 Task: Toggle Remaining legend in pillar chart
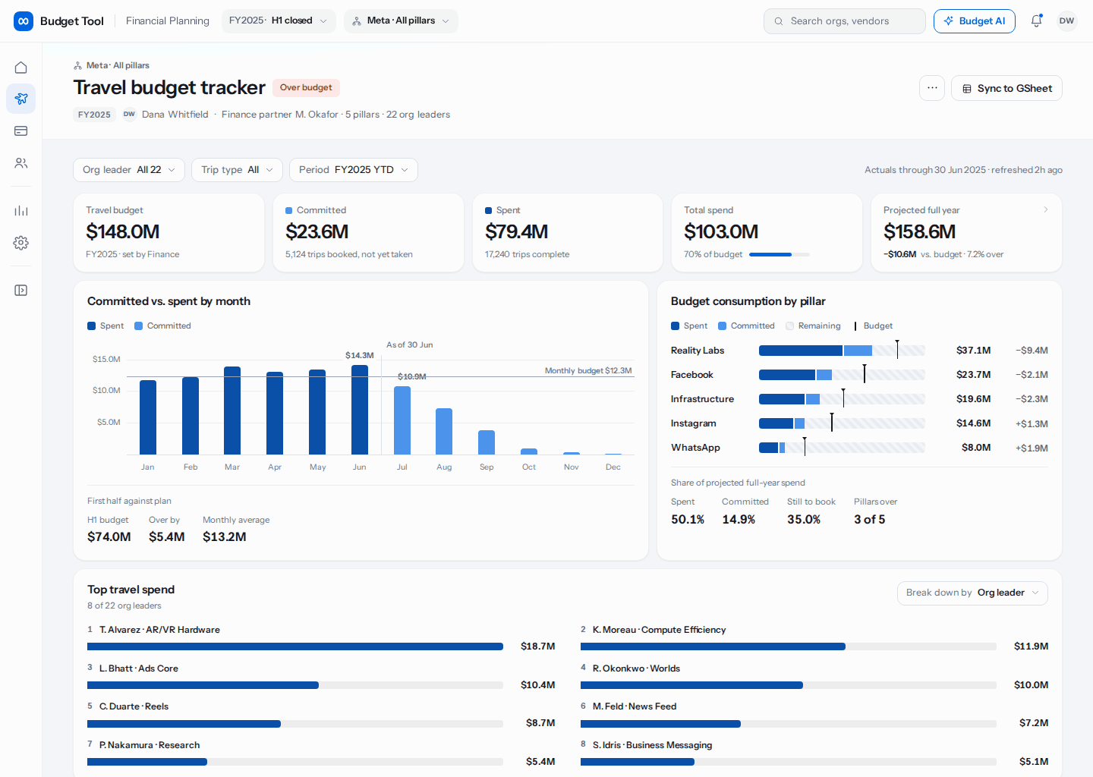pyautogui.click(x=813, y=326)
